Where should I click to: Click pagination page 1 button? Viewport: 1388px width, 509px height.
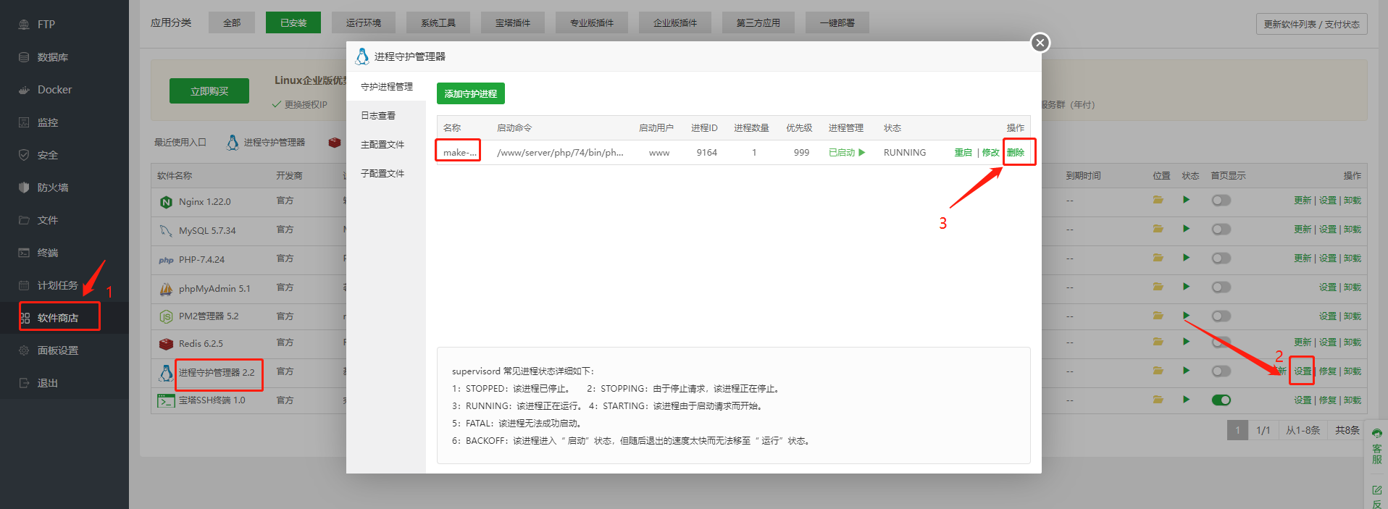1237,430
